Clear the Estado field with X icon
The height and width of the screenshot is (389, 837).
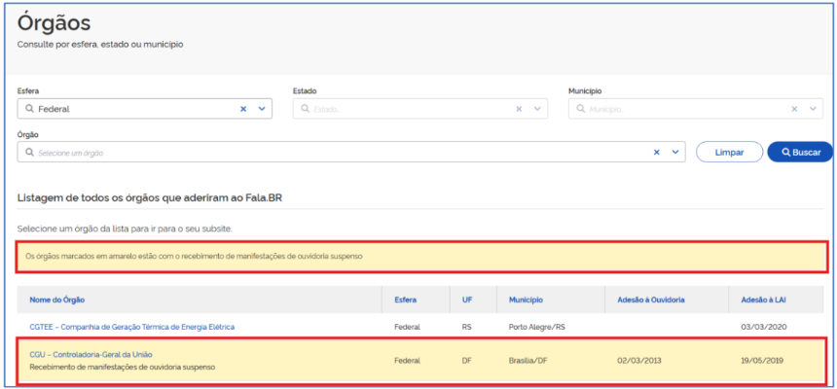[x=519, y=109]
